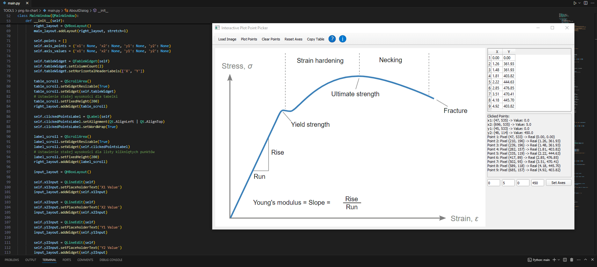This screenshot has width=597, height=267.
Task: Run the Python file with play icon
Action: pos(575,3)
